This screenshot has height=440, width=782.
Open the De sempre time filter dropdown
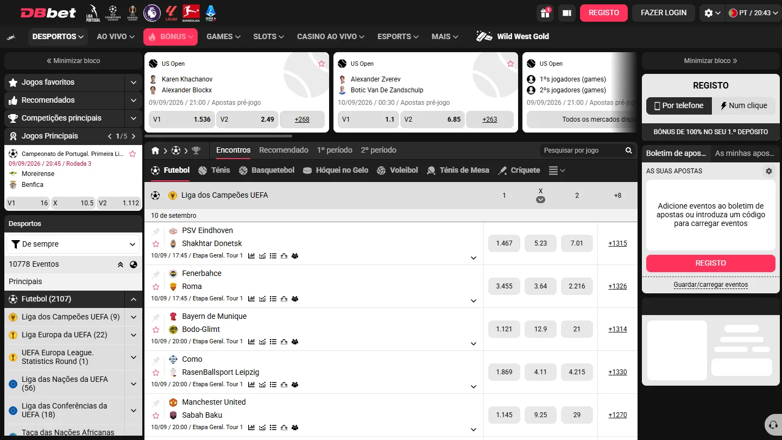74,244
